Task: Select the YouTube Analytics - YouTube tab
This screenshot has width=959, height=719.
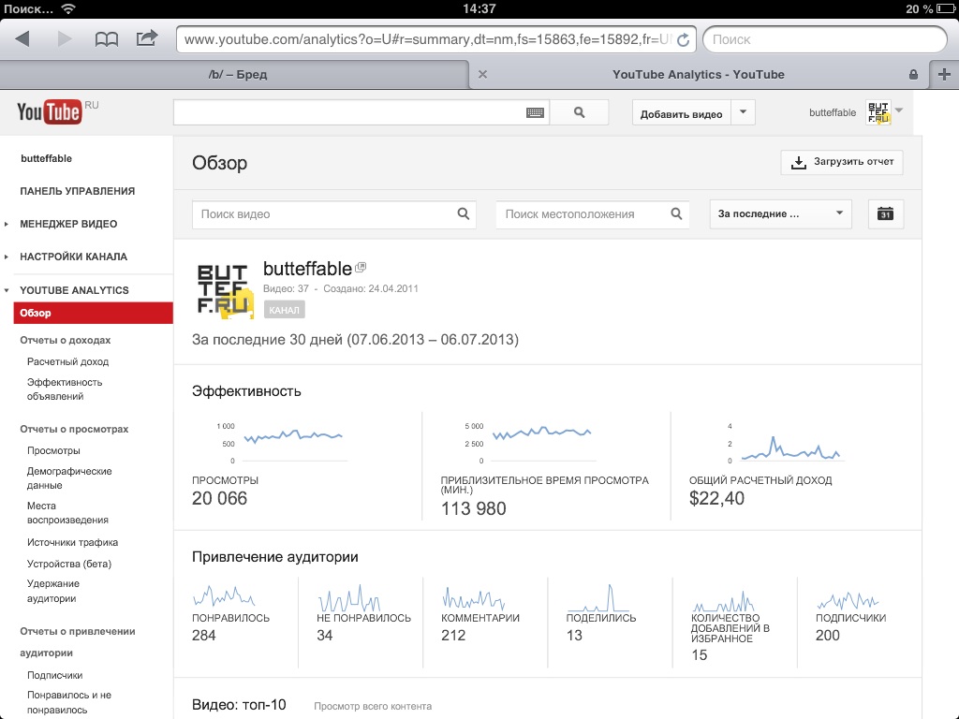Action: pos(698,75)
